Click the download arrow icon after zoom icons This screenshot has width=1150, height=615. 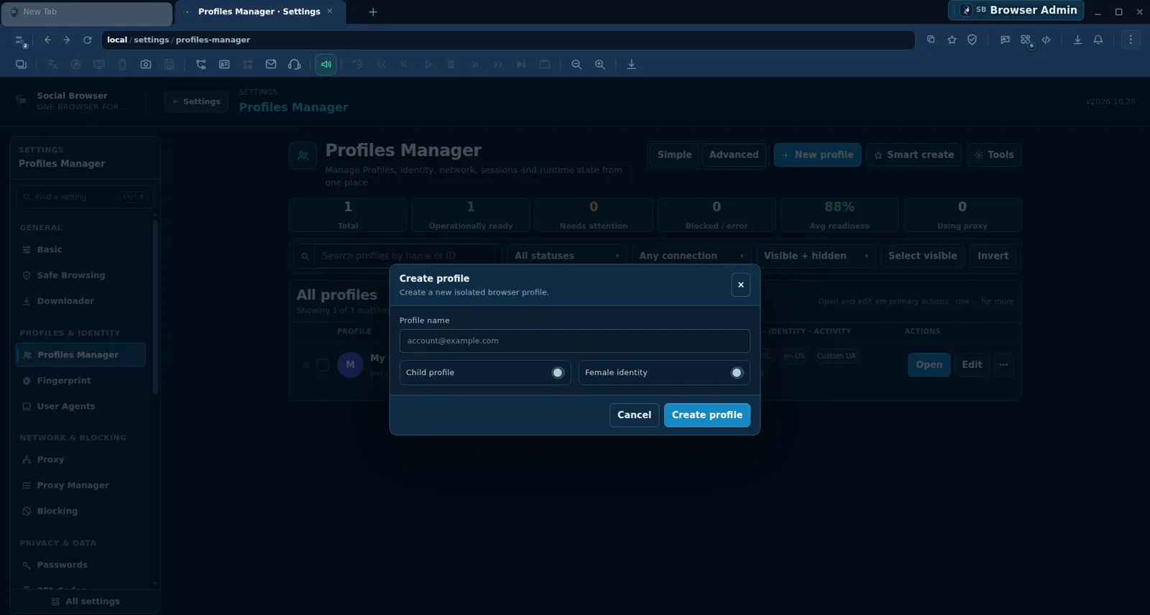(x=632, y=65)
